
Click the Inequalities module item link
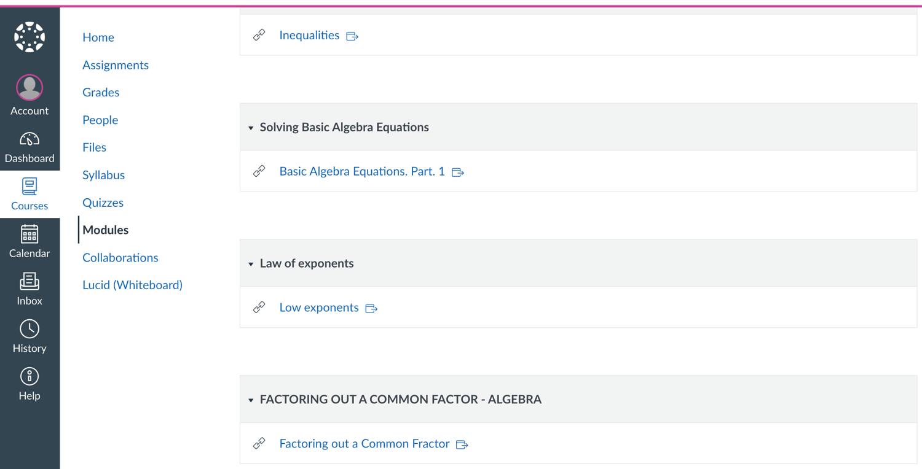pyautogui.click(x=309, y=35)
